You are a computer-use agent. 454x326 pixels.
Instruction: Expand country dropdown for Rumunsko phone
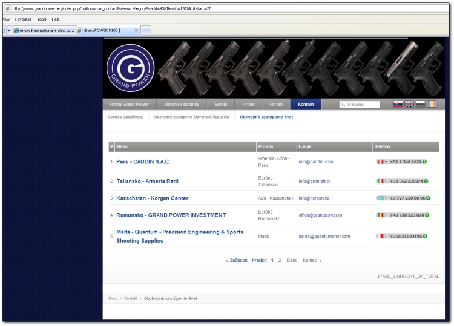(x=386, y=215)
